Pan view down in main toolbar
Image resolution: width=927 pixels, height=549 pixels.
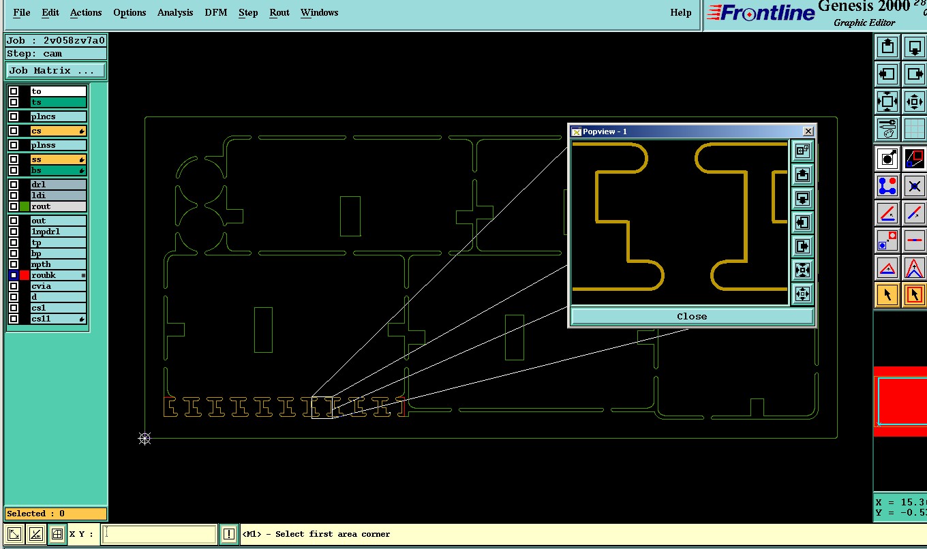point(914,47)
